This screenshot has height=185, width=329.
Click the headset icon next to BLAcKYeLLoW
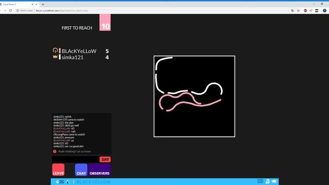[55, 50]
